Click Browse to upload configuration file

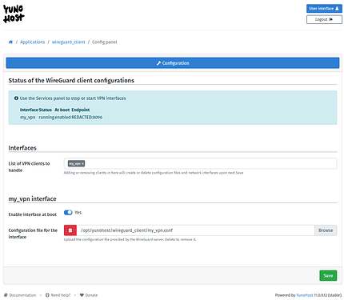click(x=326, y=230)
